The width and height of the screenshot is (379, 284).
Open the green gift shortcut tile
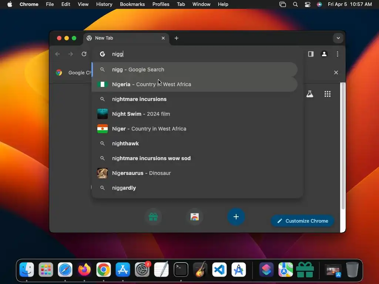tap(153, 217)
